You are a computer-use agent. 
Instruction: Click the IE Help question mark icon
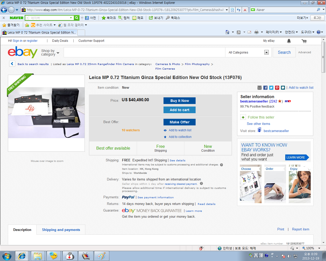click(x=318, y=32)
